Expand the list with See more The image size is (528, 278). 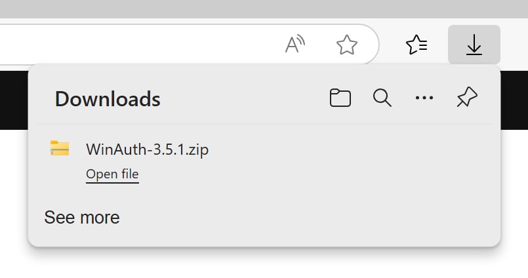coord(81,218)
